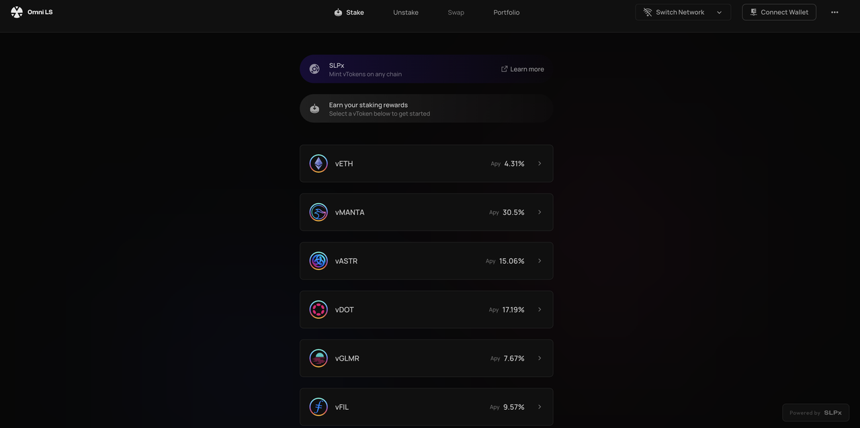
Task: Click the vMANTA token icon
Action: tap(318, 212)
